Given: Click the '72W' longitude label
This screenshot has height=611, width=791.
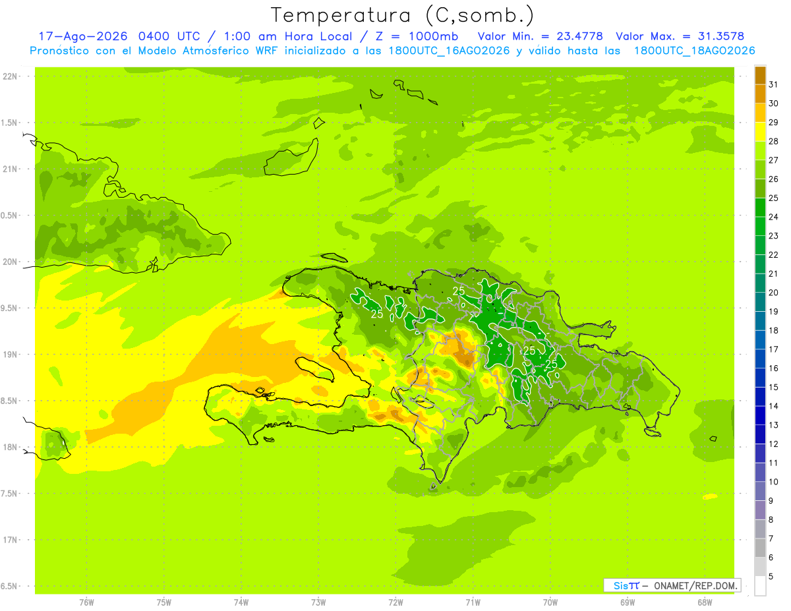Looking at the screenshot, I should (x=395, y=602).
